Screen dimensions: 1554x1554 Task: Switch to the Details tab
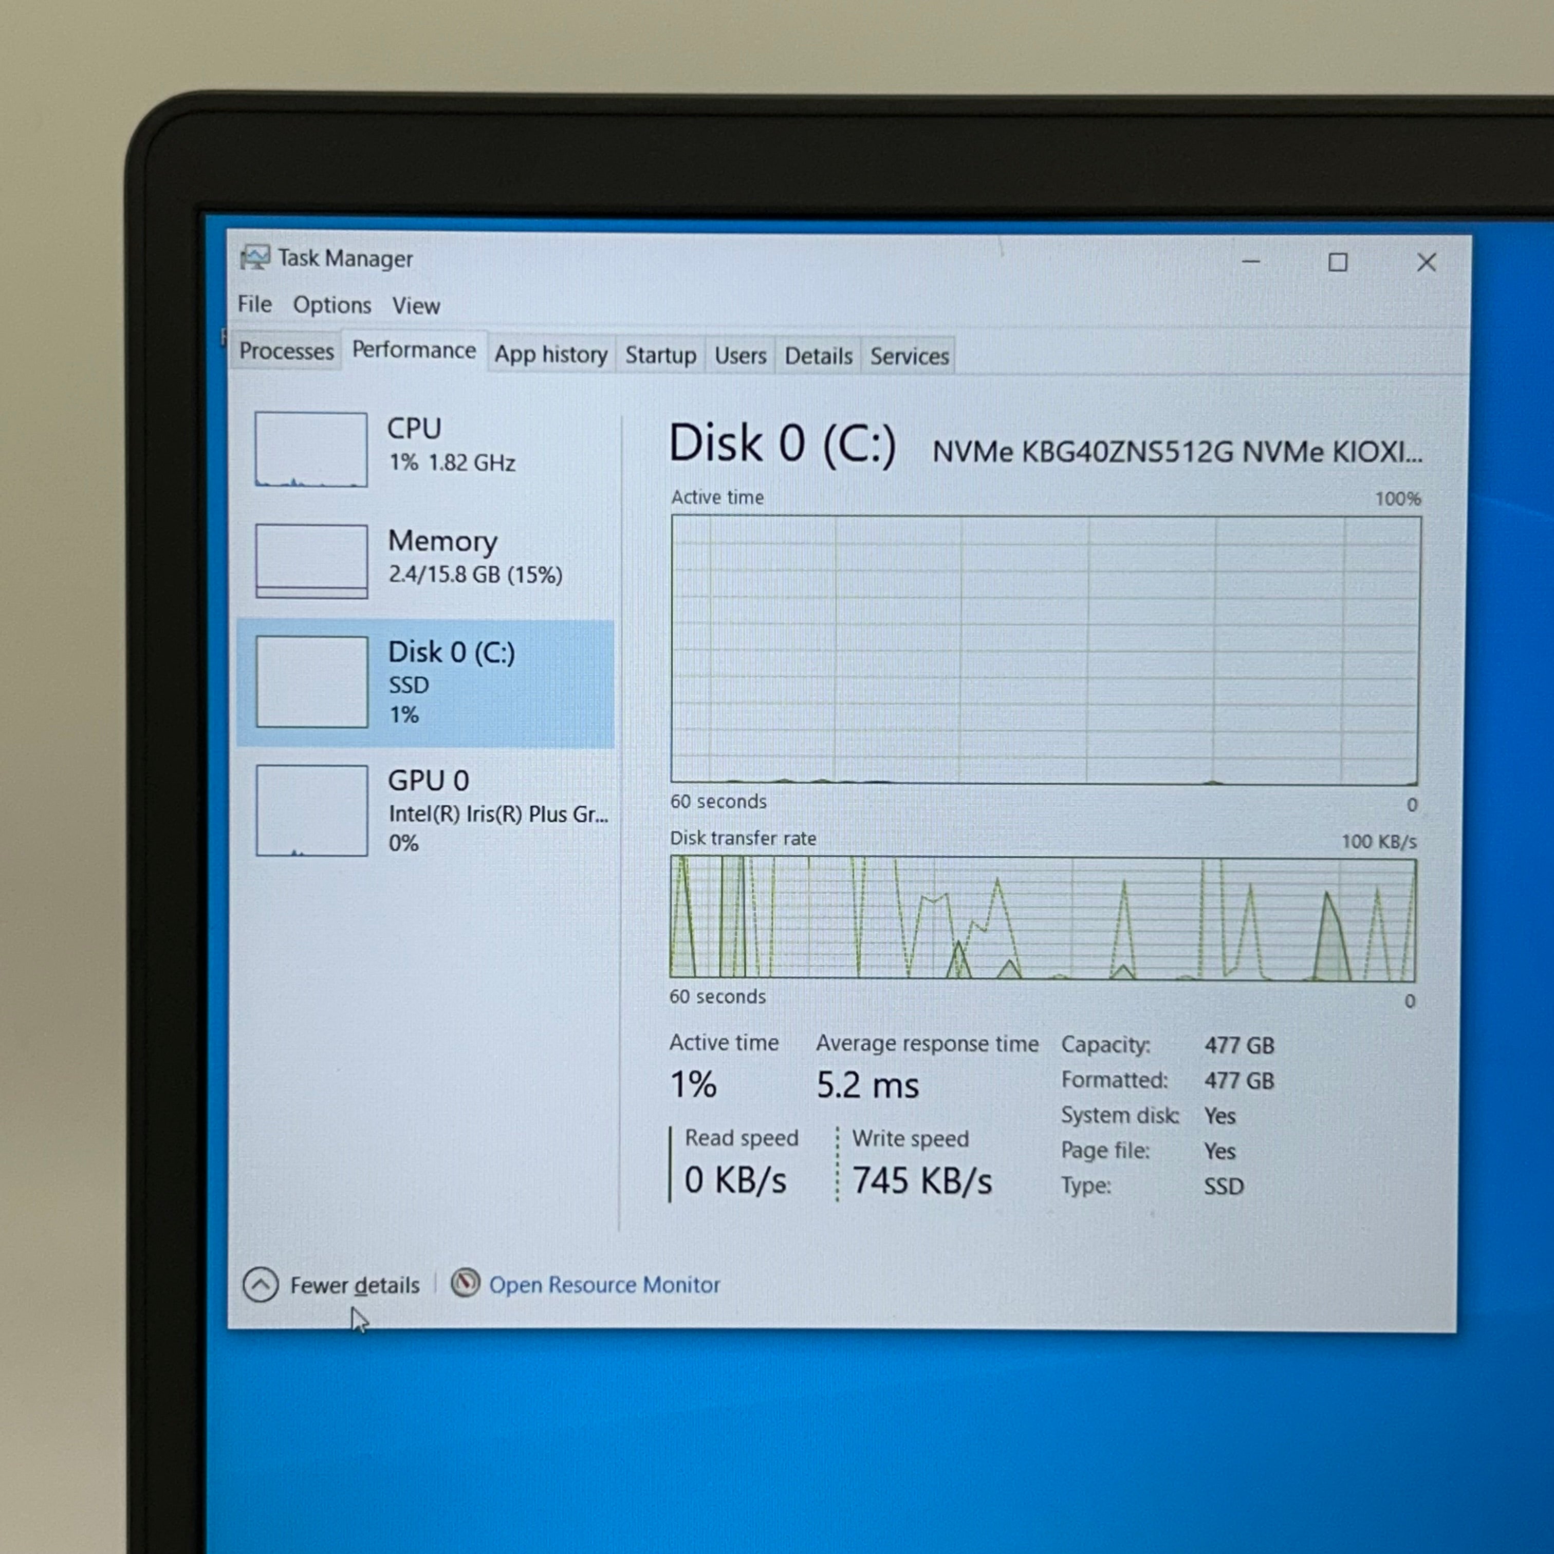point(818,356)
